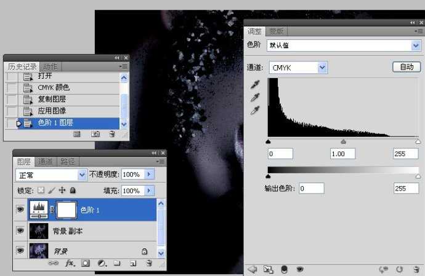The width and height of the screenshot is (425, 276).
Task: Set history brush source beside 打开
Action: (x=12, y=77)
